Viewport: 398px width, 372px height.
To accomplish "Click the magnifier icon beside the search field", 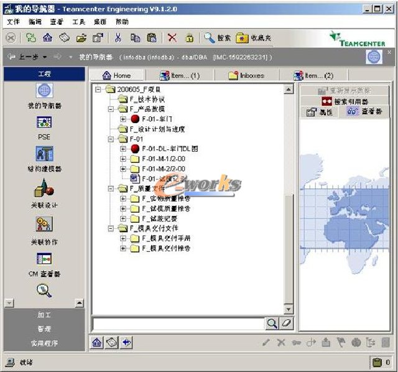I will click(272, 323).
